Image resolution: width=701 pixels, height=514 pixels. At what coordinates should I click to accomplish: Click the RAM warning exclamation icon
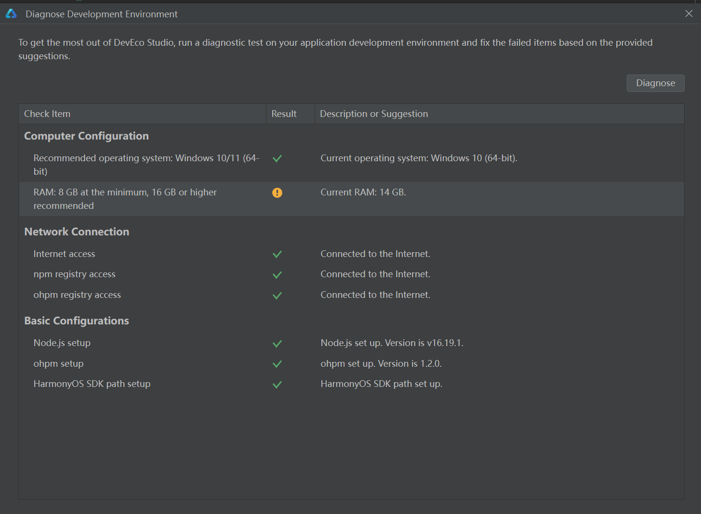pos(277,193)
